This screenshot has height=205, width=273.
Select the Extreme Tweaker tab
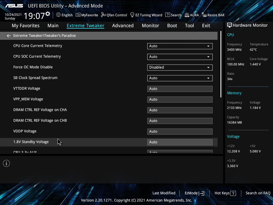pos(86,26)
